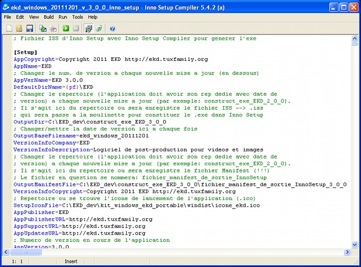Click the AppVerName=EKD 3.0.0 line
The width and height of the screenshot is (361, 267).
48,80
